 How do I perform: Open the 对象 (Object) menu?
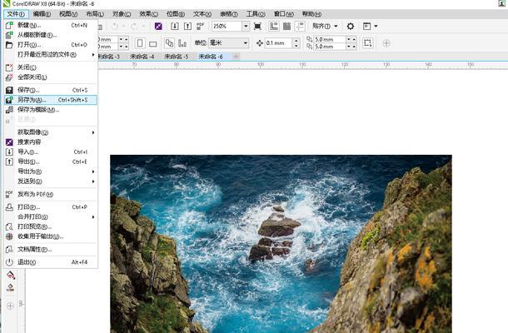(x=122, y=14)
